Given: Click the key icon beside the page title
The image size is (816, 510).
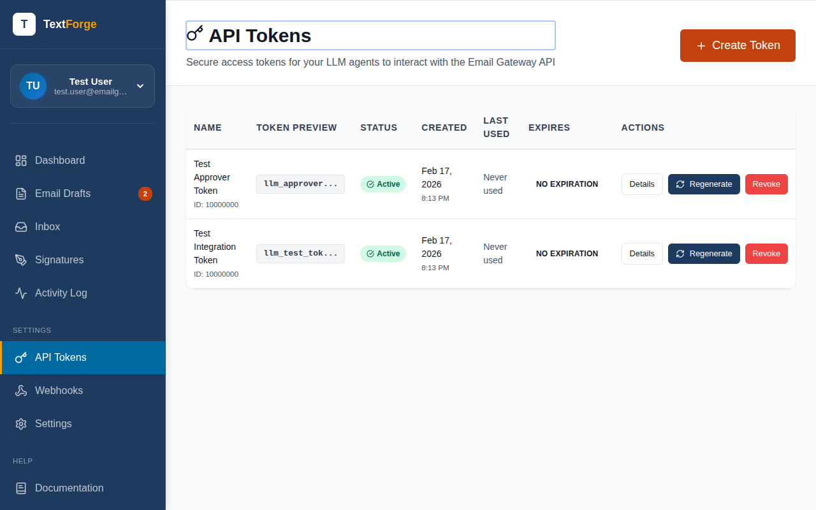Looking at the screenshot, I should 195,33.
